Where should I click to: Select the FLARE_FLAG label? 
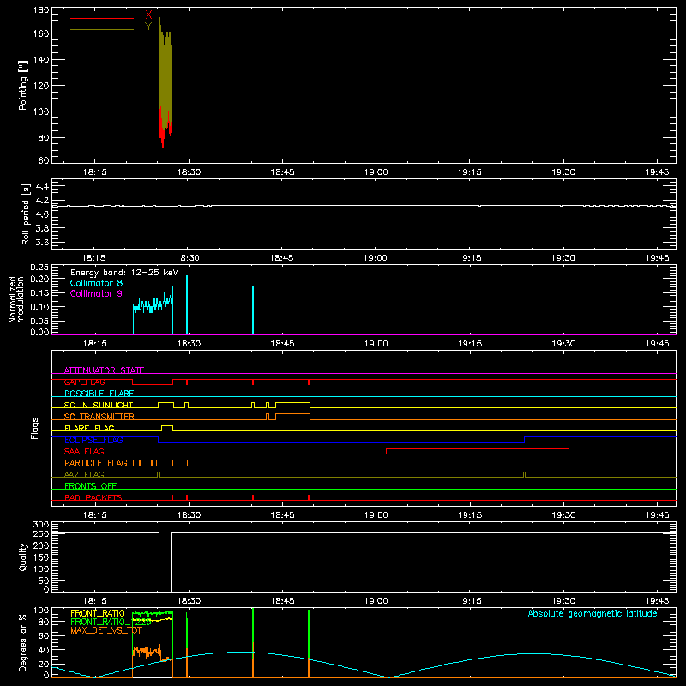(89, 428)
